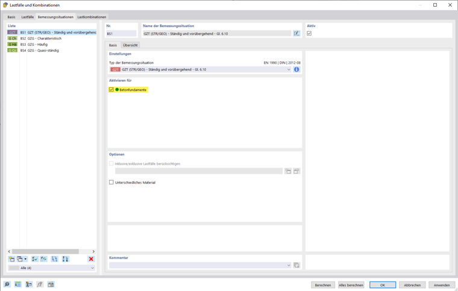This screenshot has width=458, height=291.
Task: Switch to the Lastfälle tab
Action: coord(28,17)
